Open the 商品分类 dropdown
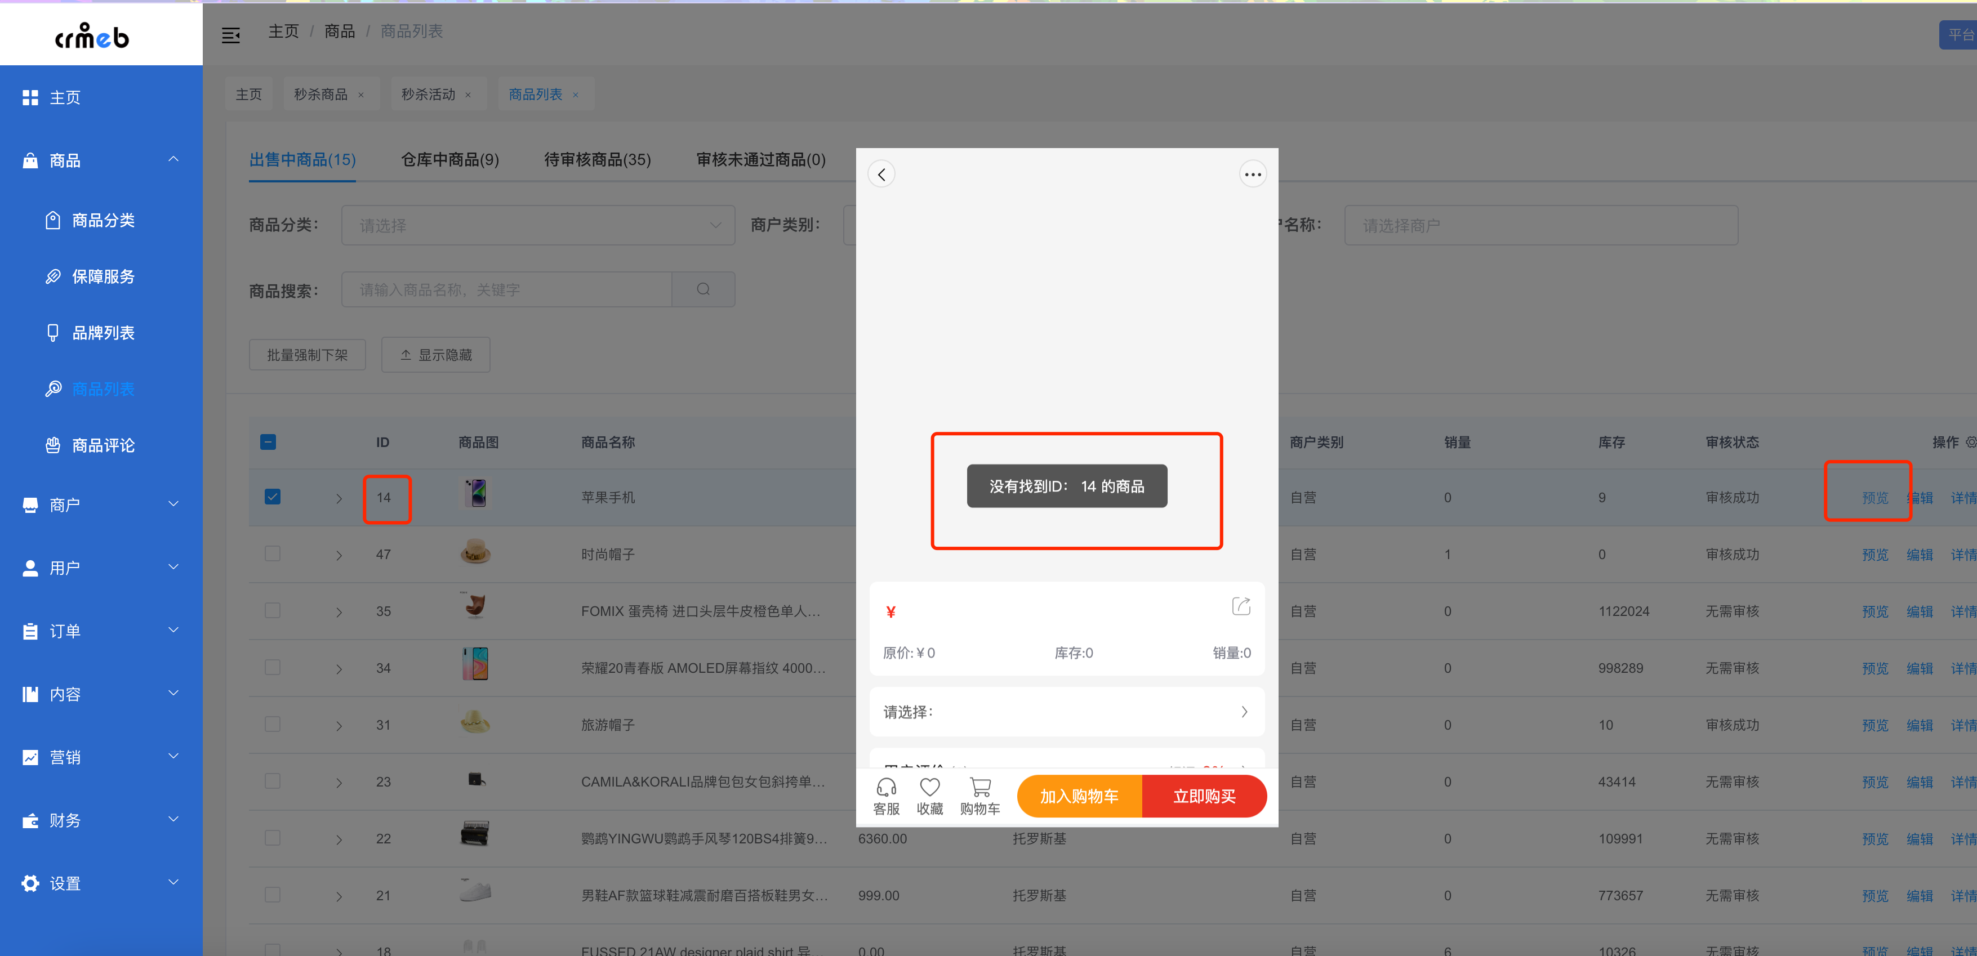This screenshot has height=956, width=1977. pos(537,226)
